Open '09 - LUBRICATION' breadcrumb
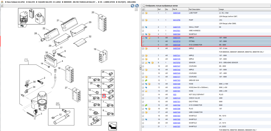 pos(107,2)
